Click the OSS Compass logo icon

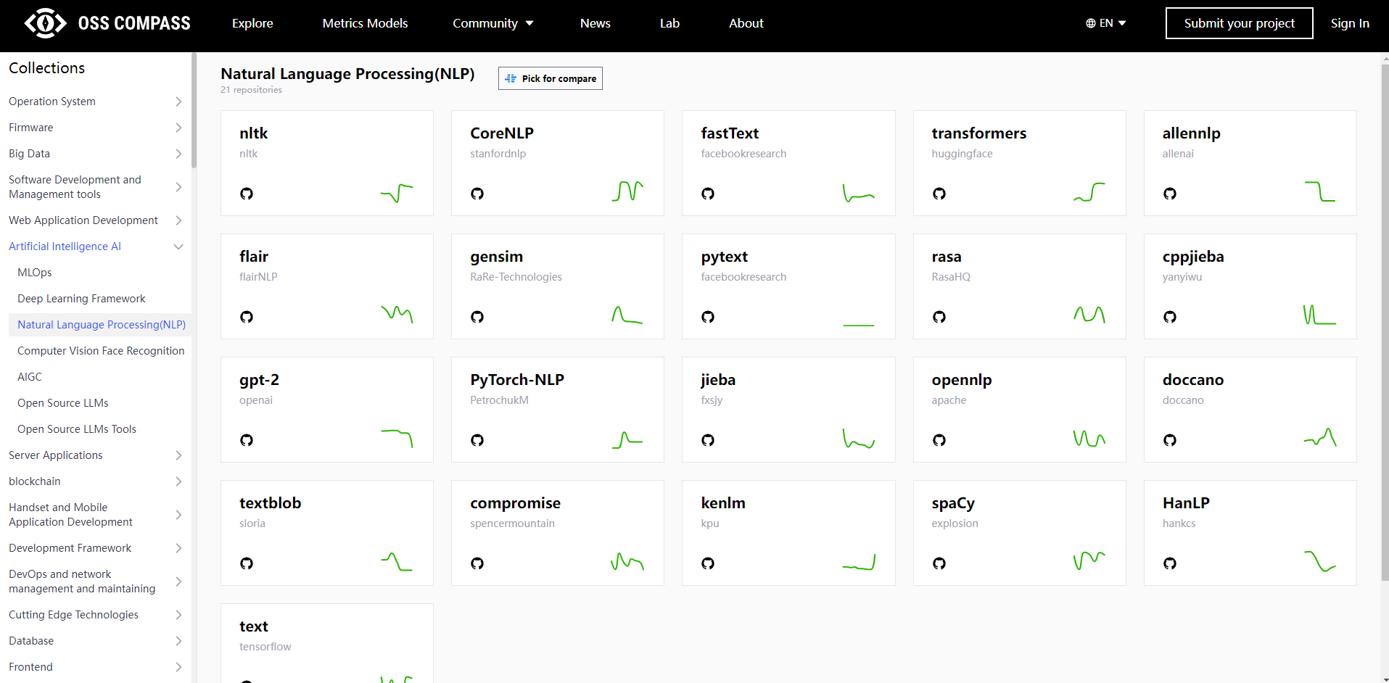point(45,23)
